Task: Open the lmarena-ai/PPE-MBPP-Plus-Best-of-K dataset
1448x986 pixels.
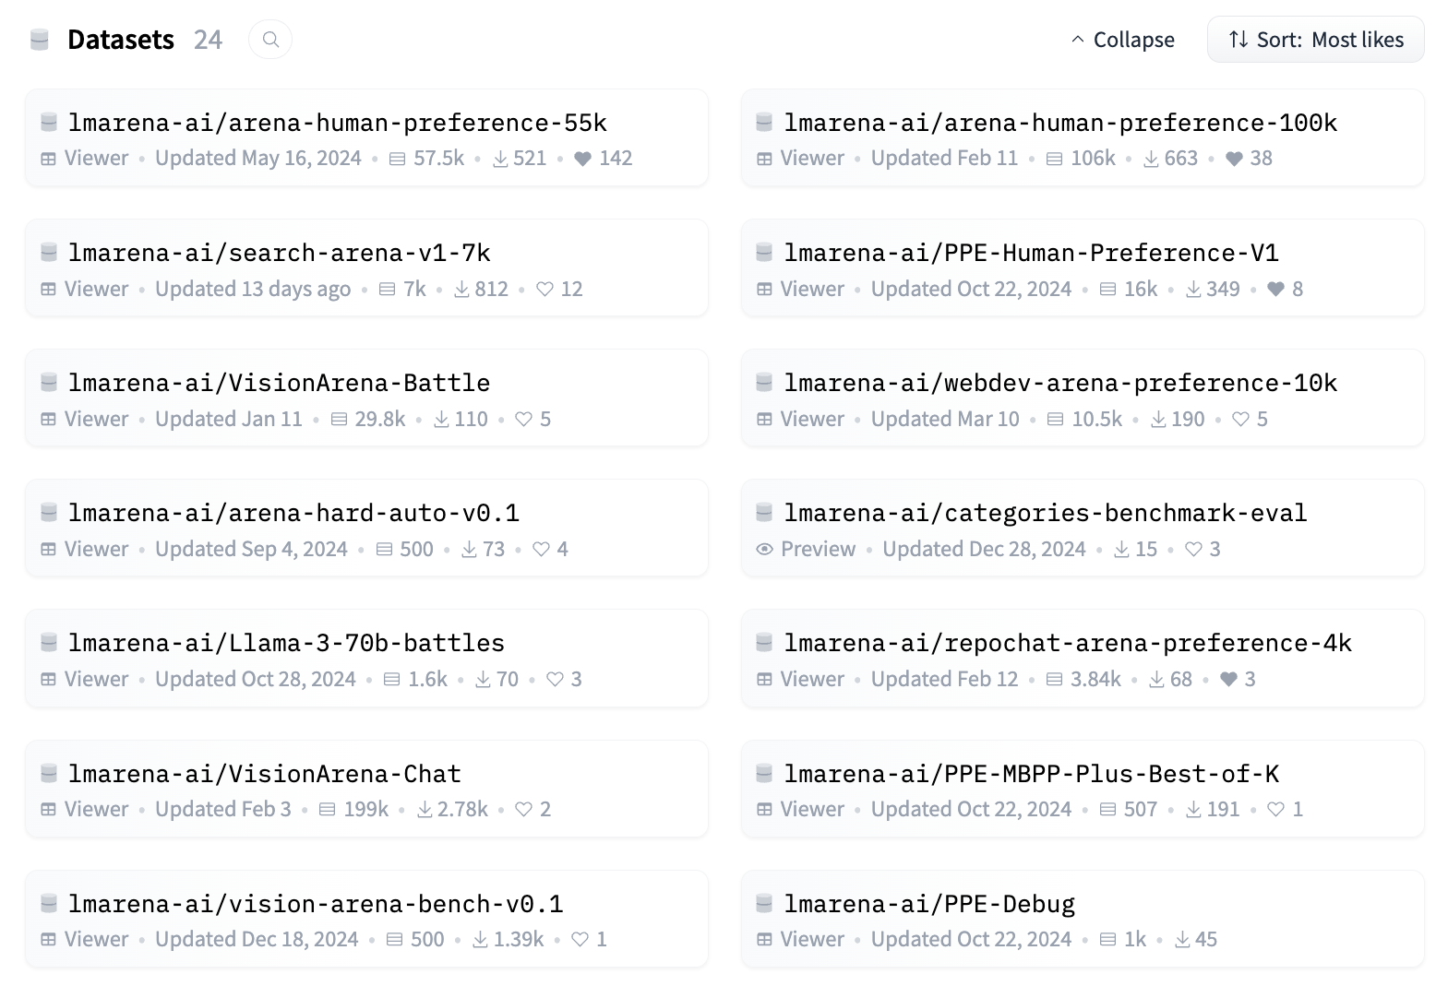Action: [x=1031, y=774]
